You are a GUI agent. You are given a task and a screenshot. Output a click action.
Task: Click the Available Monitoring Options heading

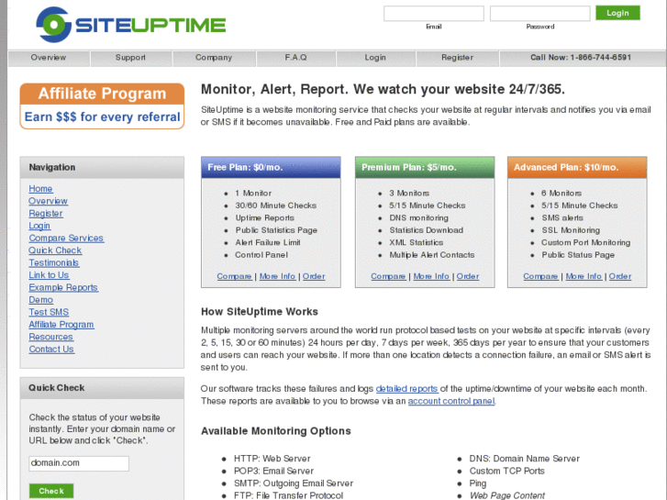tap(276, 431)
